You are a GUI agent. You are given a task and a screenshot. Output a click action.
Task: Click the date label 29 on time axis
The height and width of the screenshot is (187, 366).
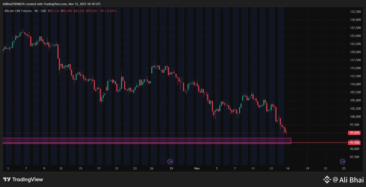coord(171,169)
